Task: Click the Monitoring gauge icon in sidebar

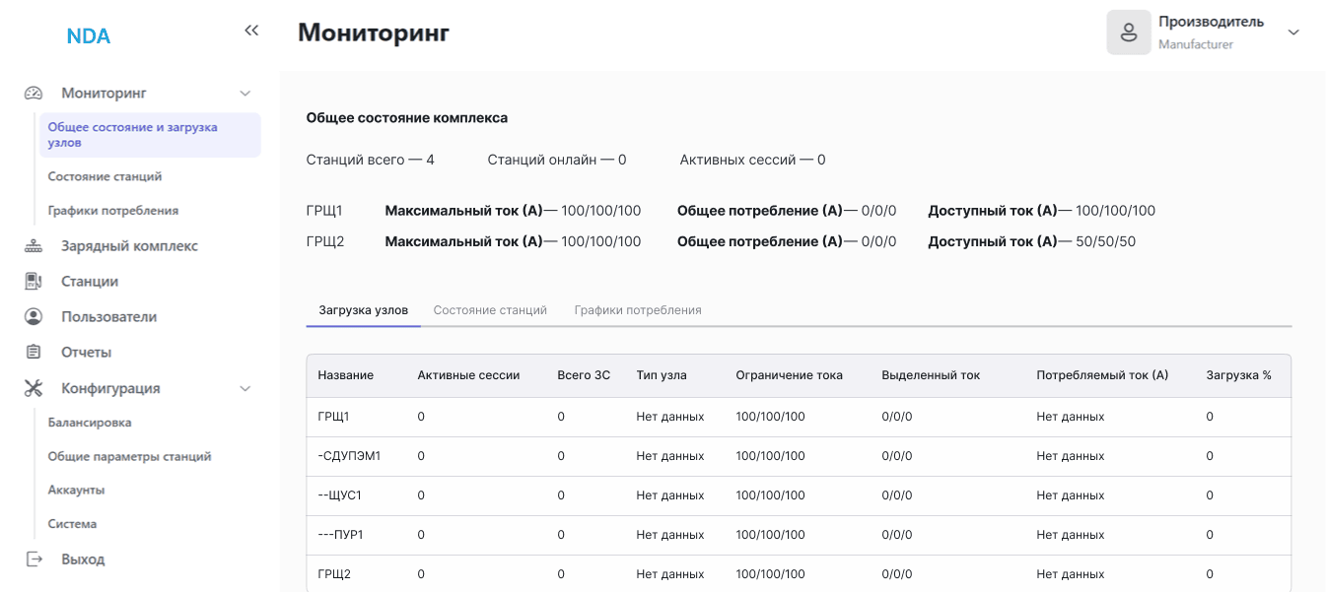Action: click(x=34, y=94)
